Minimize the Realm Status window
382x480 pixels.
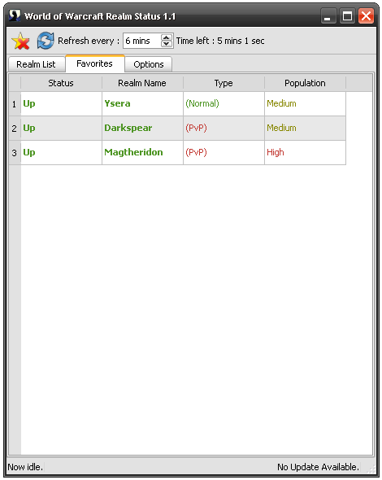tap(328, 16)
